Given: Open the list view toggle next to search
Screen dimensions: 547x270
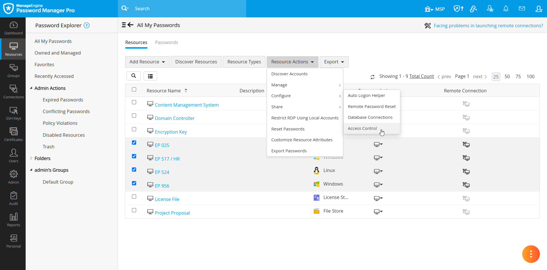Looking at the screenshot, I should point(150,76).
